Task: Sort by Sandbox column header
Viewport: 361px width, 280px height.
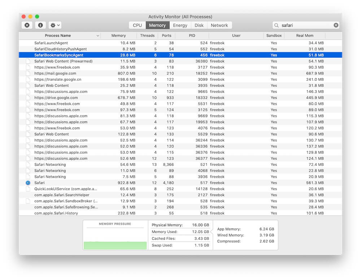Action: click(x=274, y=35)
